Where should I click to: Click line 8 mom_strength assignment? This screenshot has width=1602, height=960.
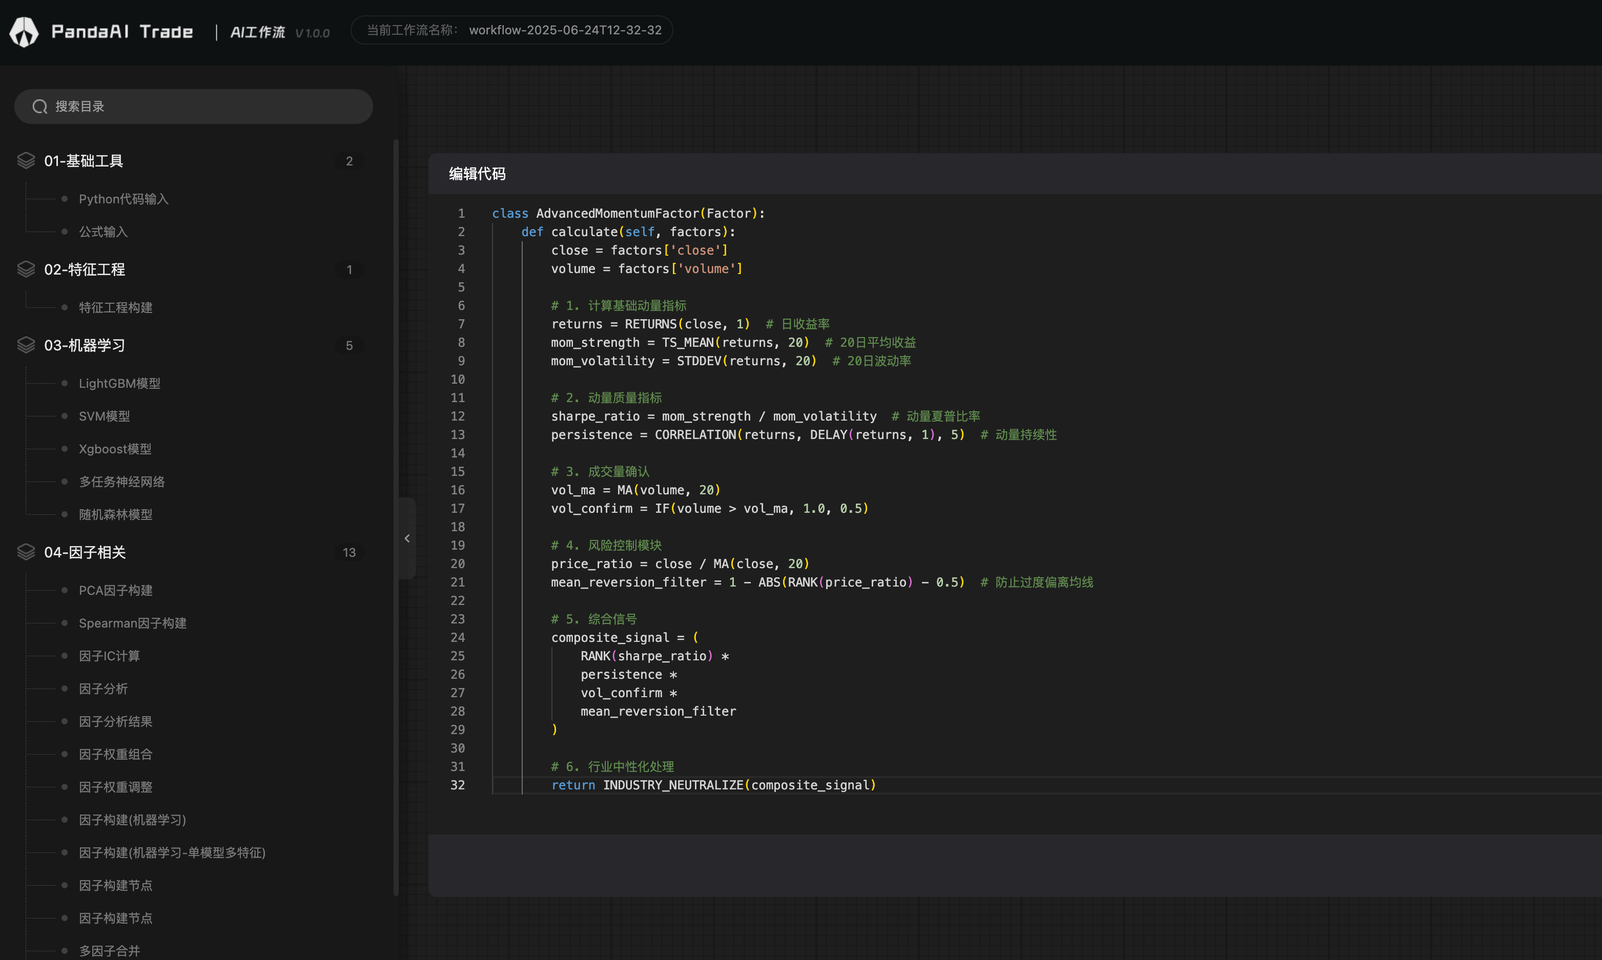point(680,342)
